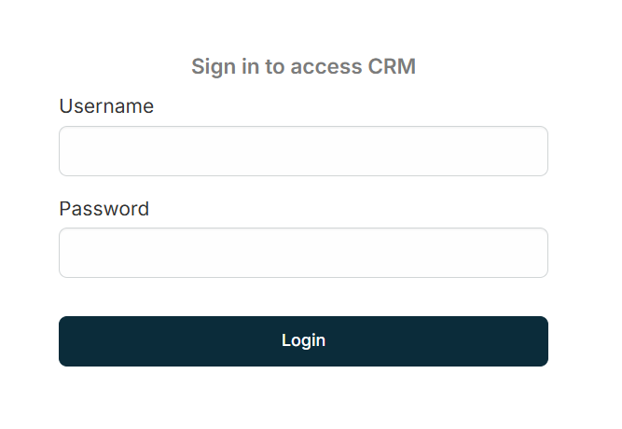Viewport: 622px width, 429px height.
Task: Click the white 'Login' text on the button
Action: [303, 340]
